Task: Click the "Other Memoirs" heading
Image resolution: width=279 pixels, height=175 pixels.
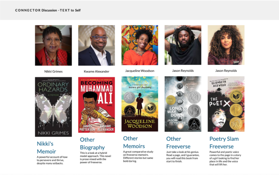Action: pos(134,142)
